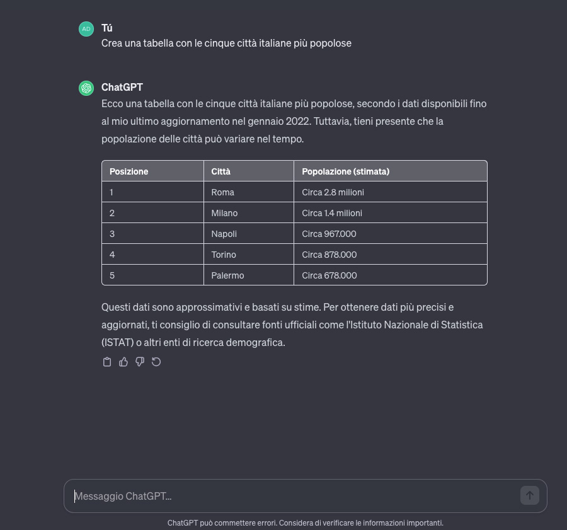567x530 pixels.
Task: Copy the ChatGPT response to clipboard
Action: tap(107, 362)
